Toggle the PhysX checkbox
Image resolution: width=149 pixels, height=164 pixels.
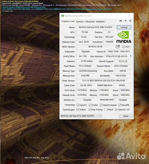tap(106, 110)
